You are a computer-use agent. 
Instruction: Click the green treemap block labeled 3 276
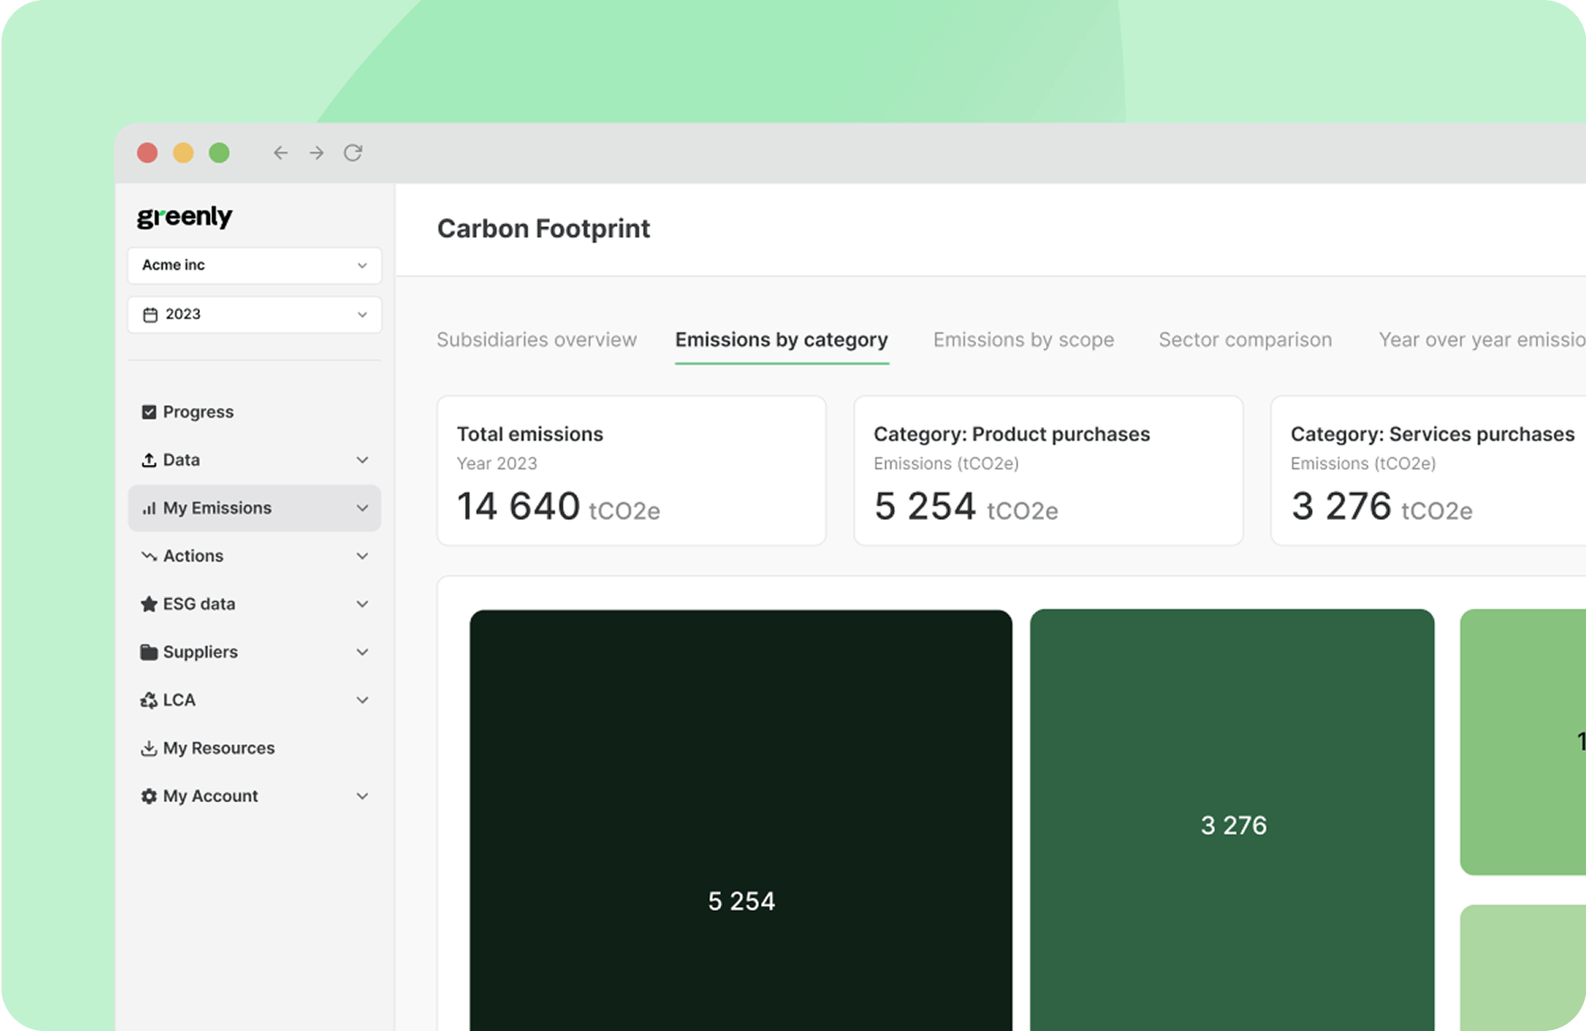[x=1232, y=819]
